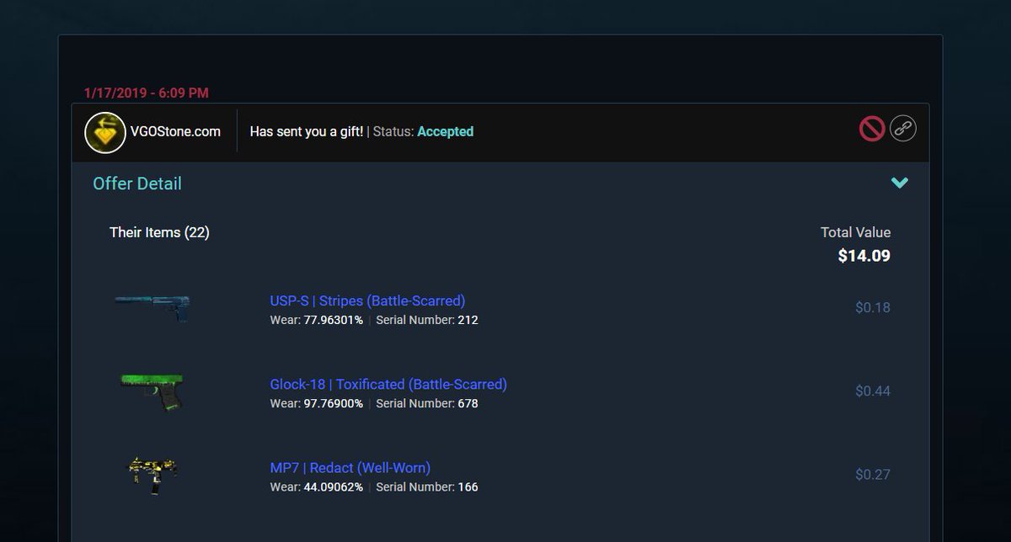The height and width of the screenshot is (542, 1011).
Task: Click the Accepted status text
Action: (x=446, y=131)
